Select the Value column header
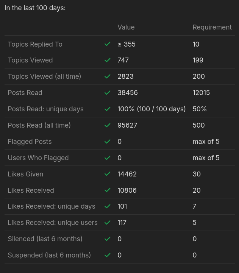Viewport: 239px width, 273px height. coord(126,27)
